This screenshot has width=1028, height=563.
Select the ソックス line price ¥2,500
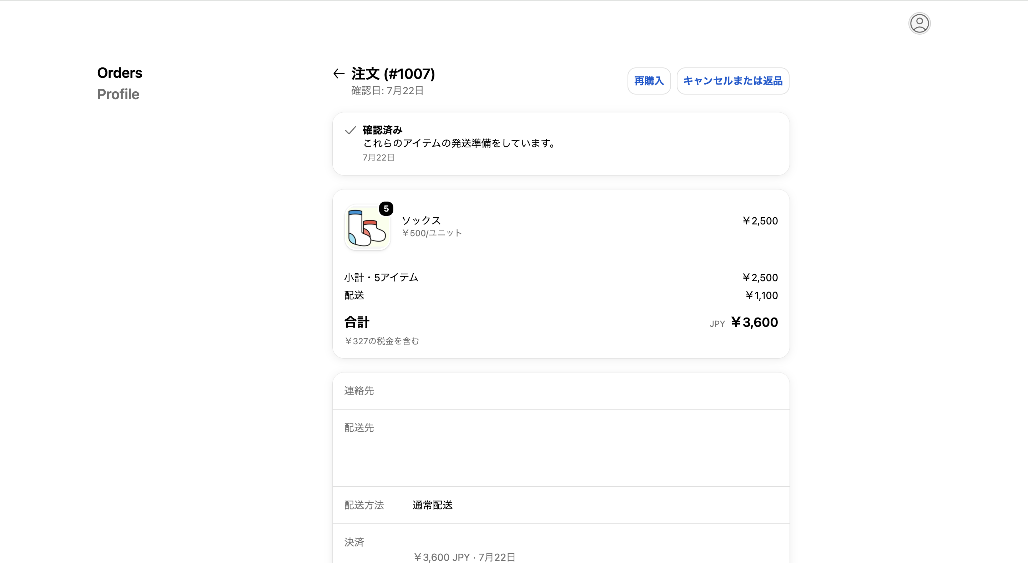pos(760,221)
